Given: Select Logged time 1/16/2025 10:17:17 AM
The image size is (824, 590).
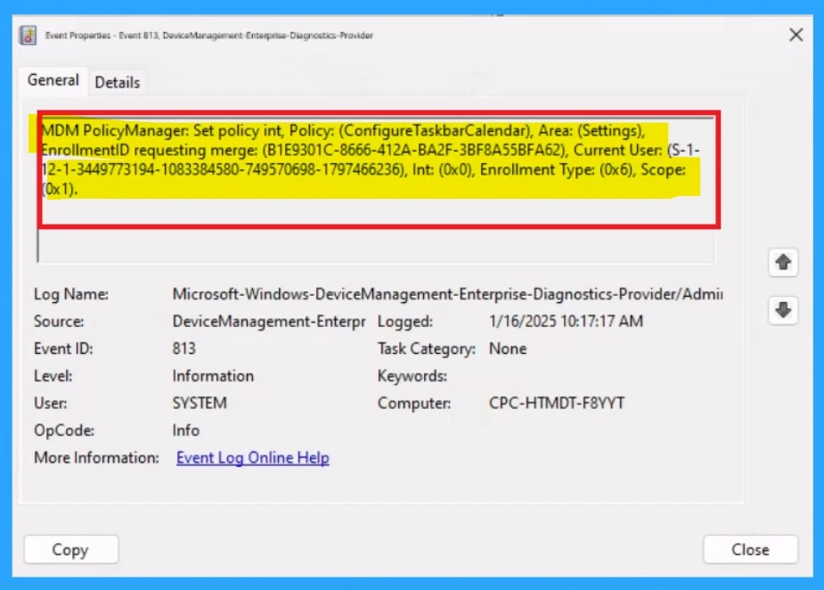Looking at the screenshot, I should pos(566,322).
